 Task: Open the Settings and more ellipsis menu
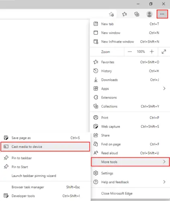[x=162, y=14]
